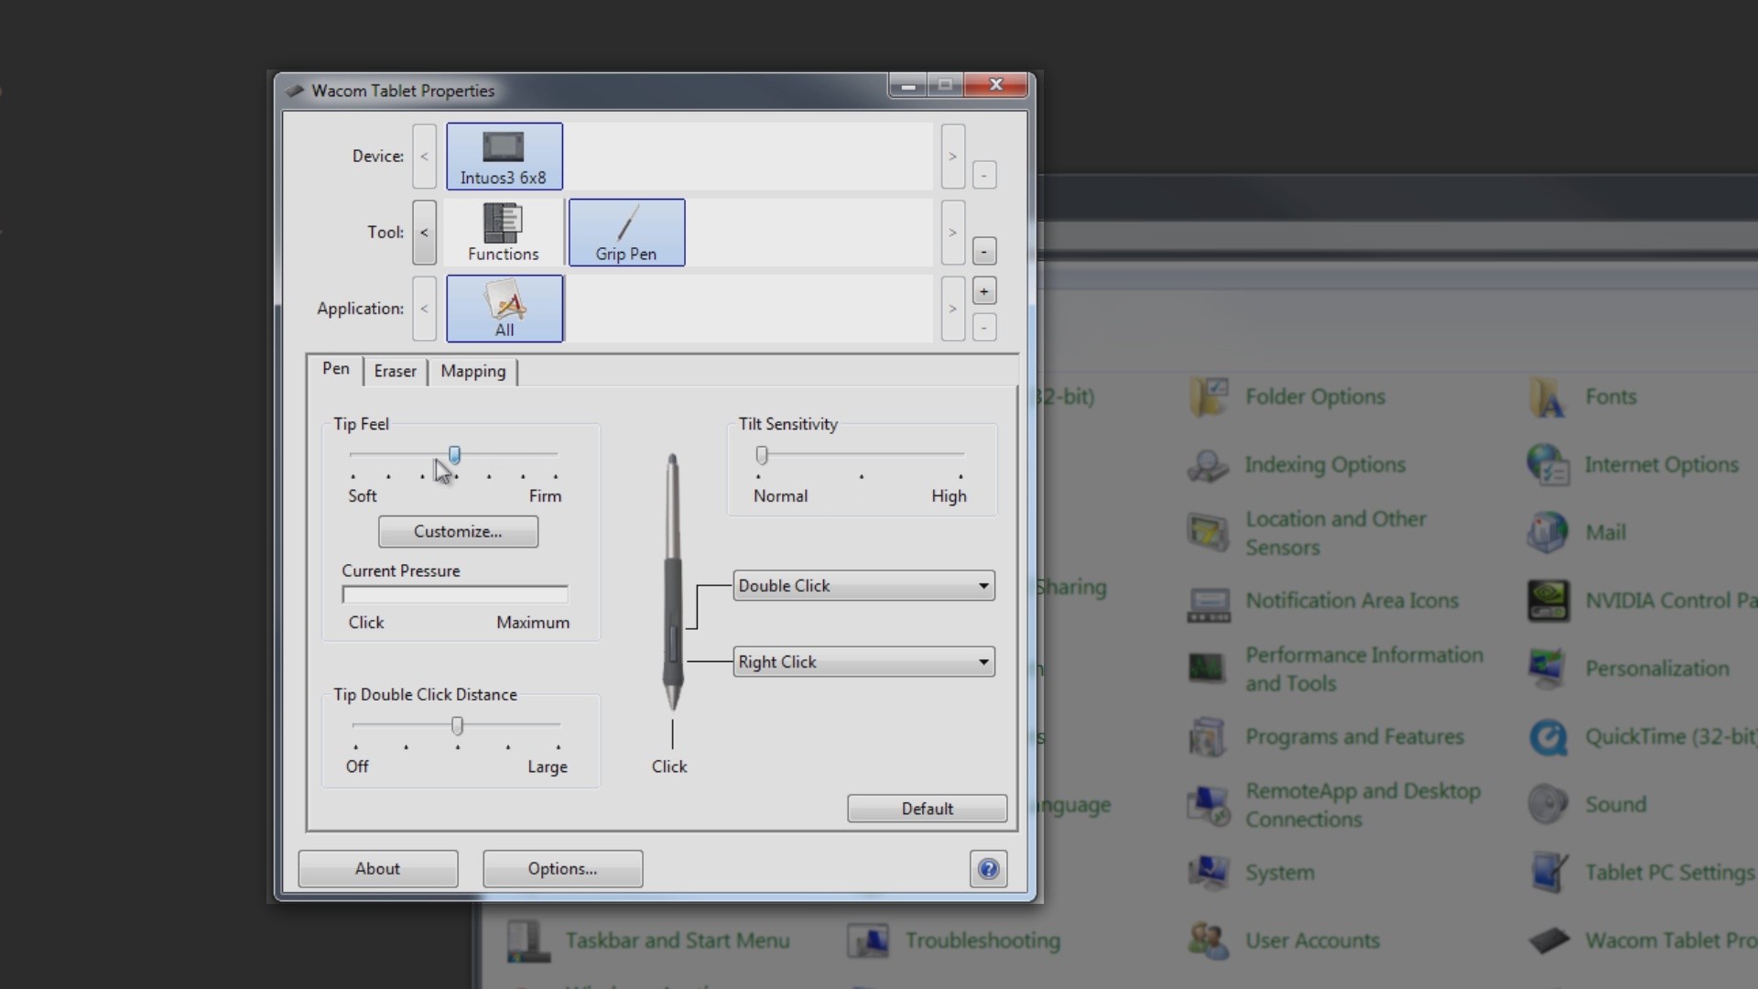
Task: Open Folder Options icon in Control Panel
Action: (1209, 397)
